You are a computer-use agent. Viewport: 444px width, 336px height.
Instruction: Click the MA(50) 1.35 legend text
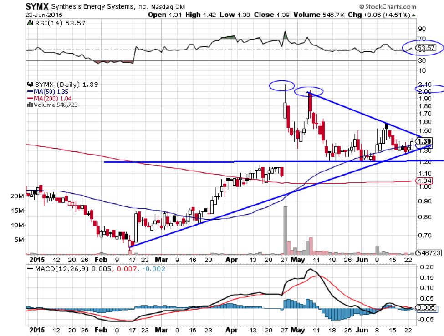tap(51, 91)
